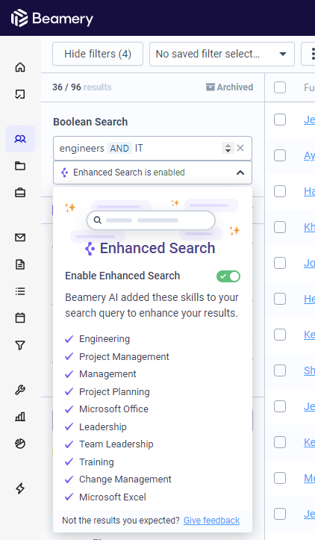The width and height of the screenshot is (315, 540).
Task: Open the calendar sidebar icon
Action: click(x=20, y=318)
